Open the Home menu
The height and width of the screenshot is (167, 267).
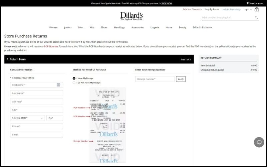[x=169, y=27]
